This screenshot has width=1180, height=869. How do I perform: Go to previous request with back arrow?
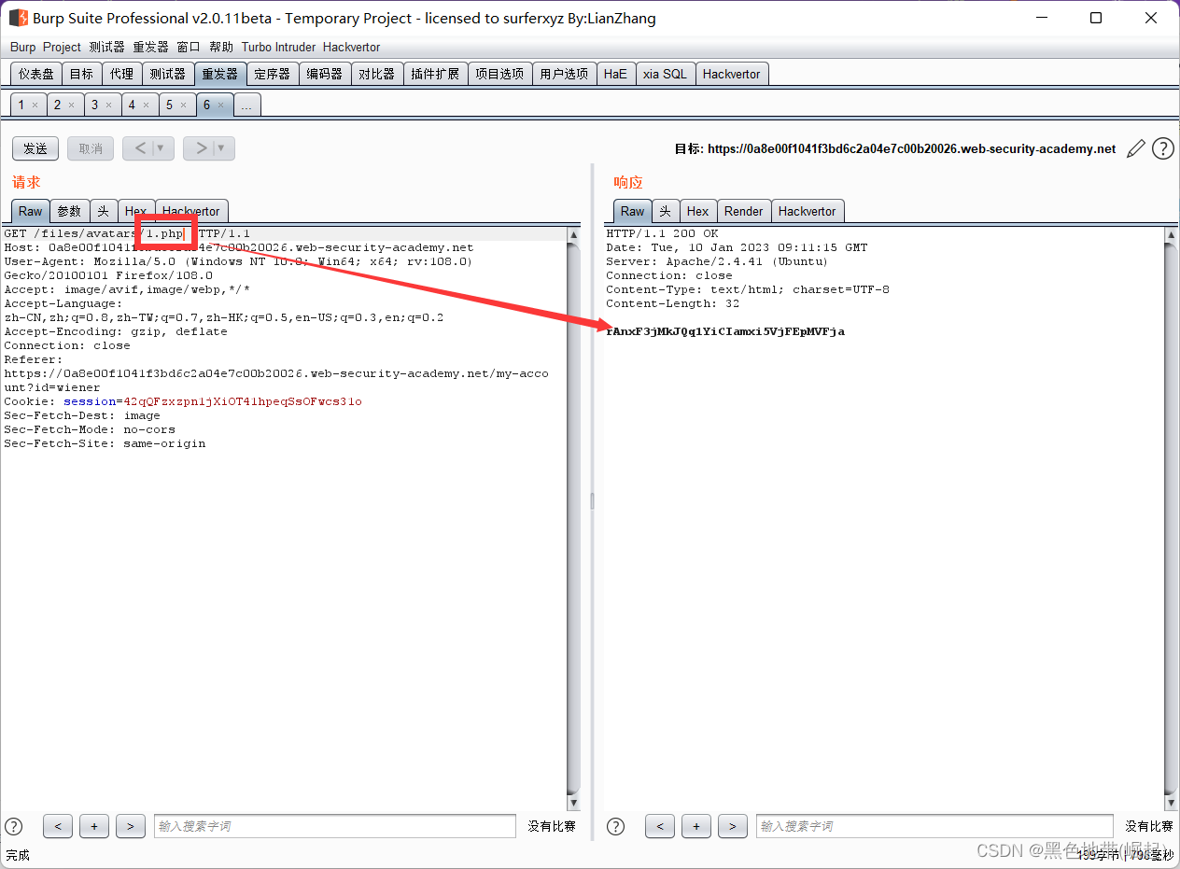140,148
